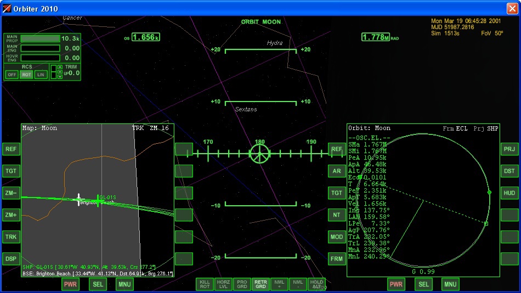Activate the HORZ LVL navmode
Viewport: 521px width, 293px height.
(x=223, y=284)
